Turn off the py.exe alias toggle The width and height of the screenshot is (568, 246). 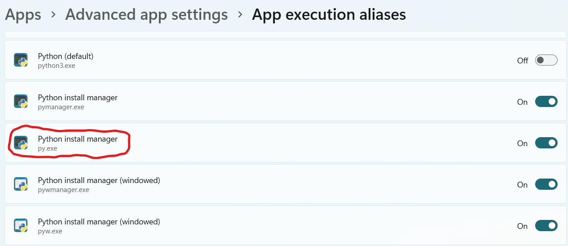(546, 143)
